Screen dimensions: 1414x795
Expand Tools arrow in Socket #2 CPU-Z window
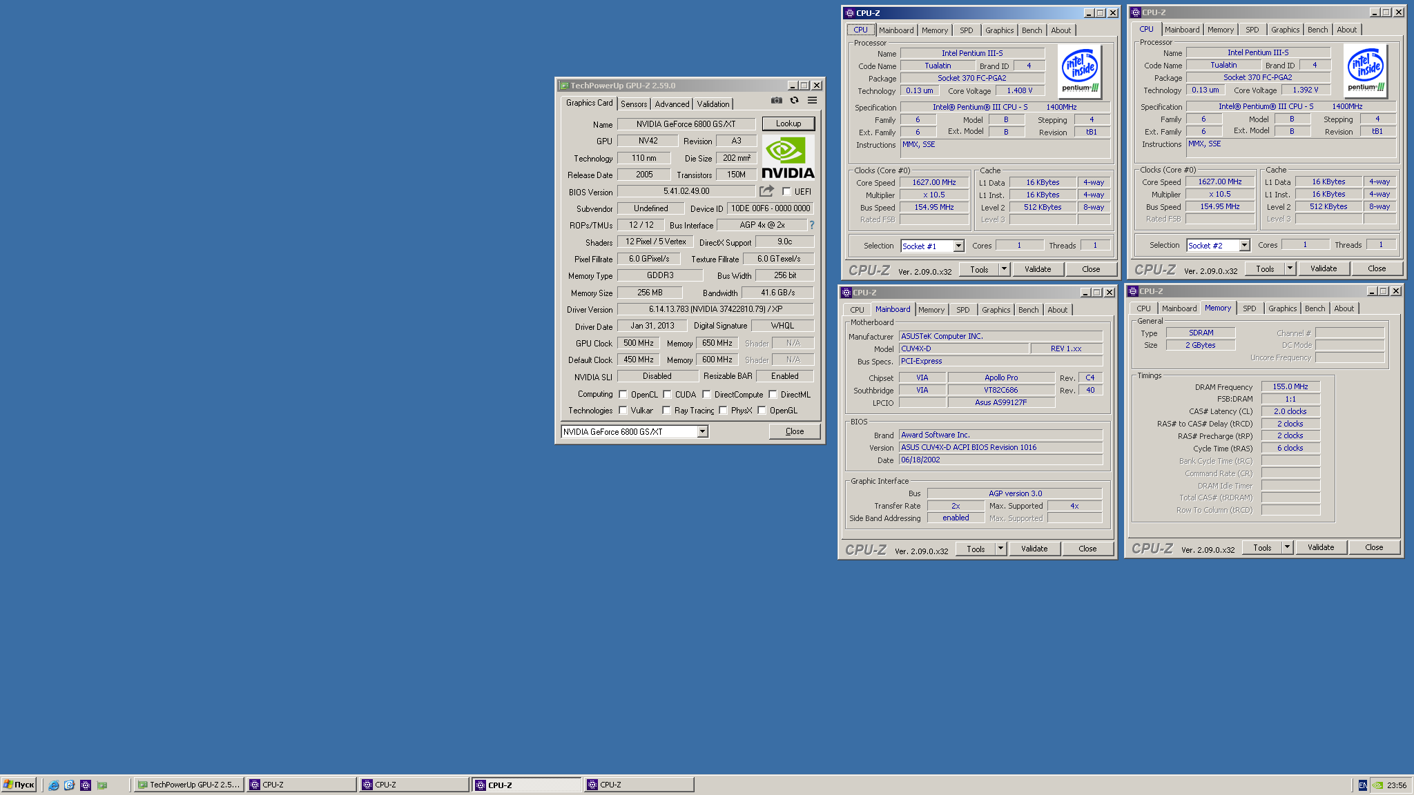pyautogui.click(x=1290, y=268)
